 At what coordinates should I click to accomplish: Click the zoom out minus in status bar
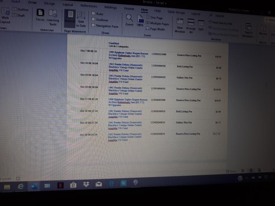(265, 170)
